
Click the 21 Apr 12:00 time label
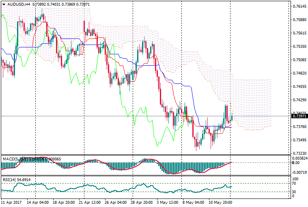point(89,201)
